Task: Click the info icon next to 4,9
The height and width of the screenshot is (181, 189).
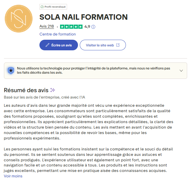Action: 93,27
